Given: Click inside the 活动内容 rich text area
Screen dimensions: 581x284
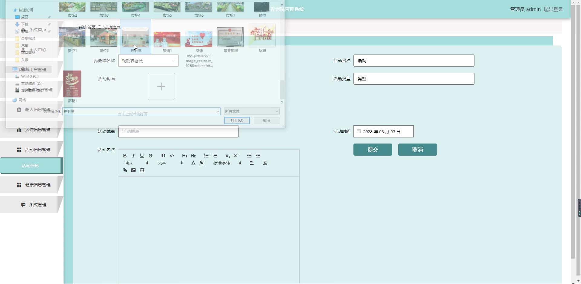Looking at the screenshot, I should click(x=209, y=230).
